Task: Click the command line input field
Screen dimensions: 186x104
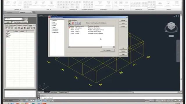Action: point(111,98)
